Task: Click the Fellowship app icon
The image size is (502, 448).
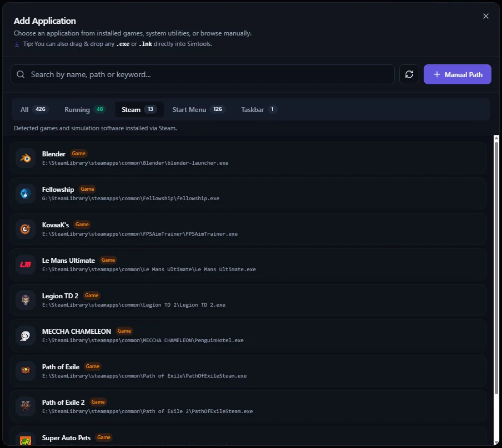Action: click(x=26, y=194)
